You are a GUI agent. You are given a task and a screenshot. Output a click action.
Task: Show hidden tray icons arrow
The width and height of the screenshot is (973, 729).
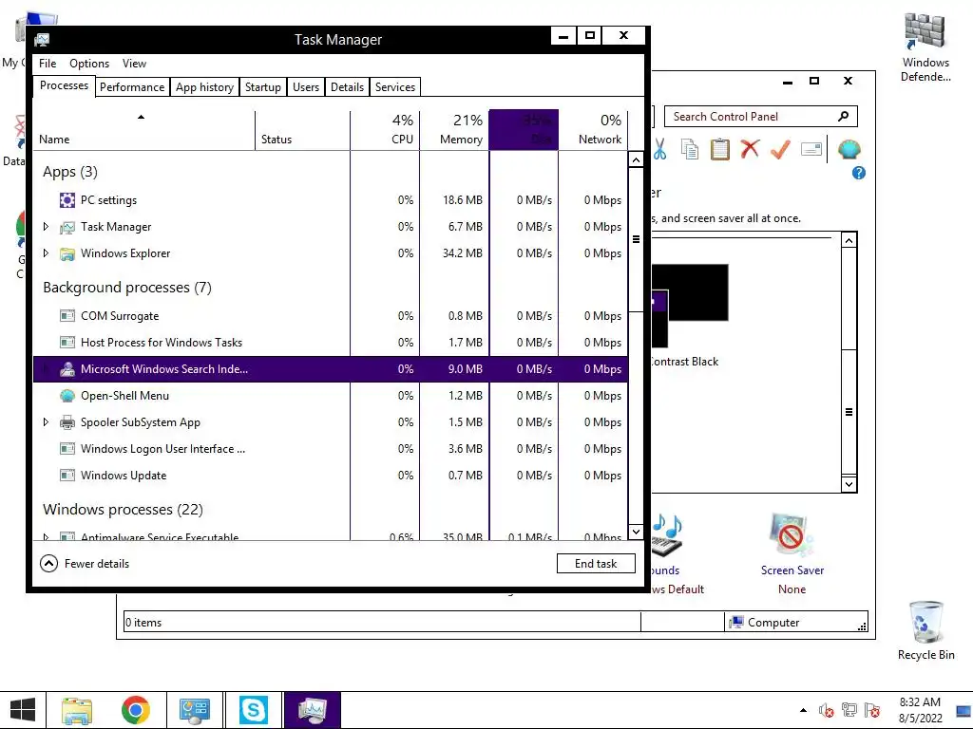point(804,710)
